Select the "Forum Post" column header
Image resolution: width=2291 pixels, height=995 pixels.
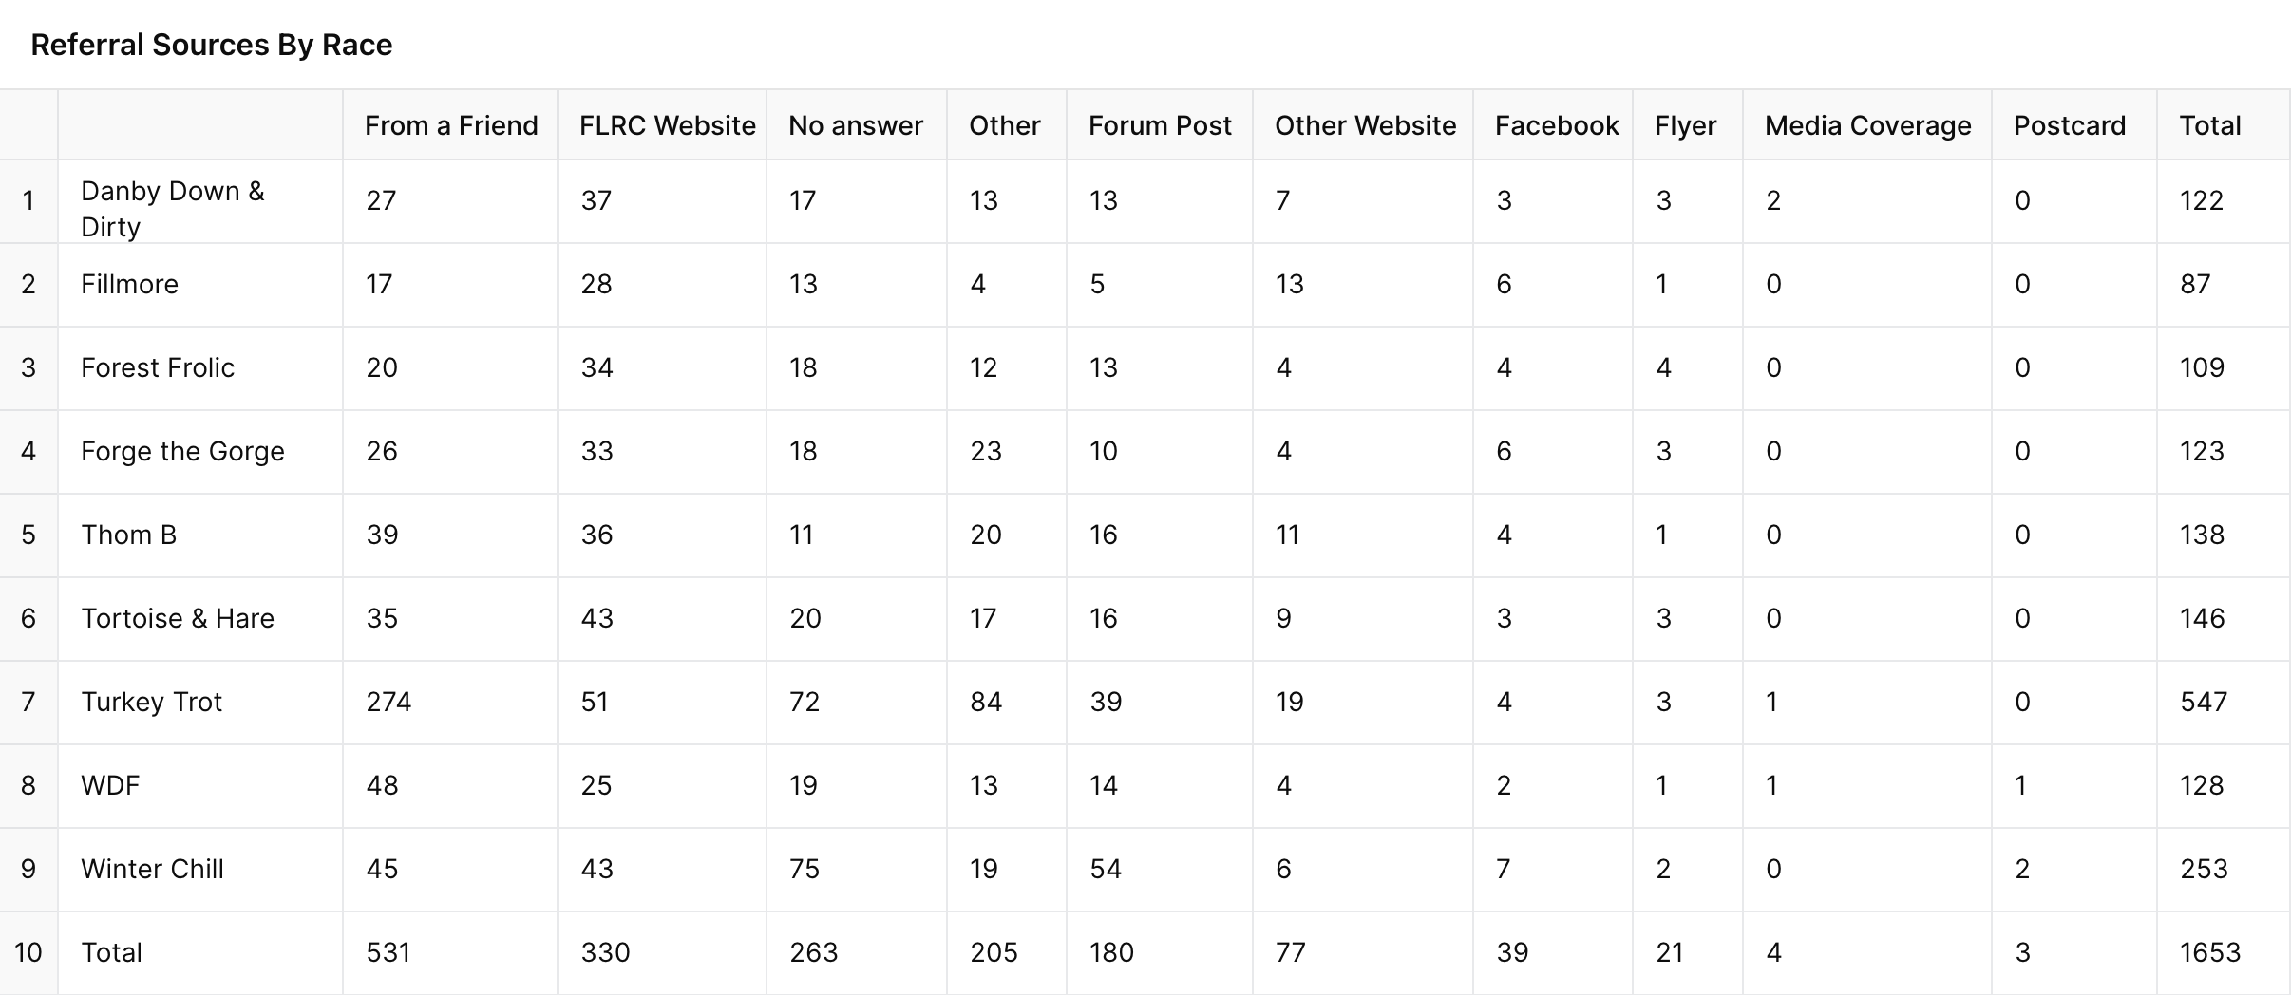coord(1160,125)
